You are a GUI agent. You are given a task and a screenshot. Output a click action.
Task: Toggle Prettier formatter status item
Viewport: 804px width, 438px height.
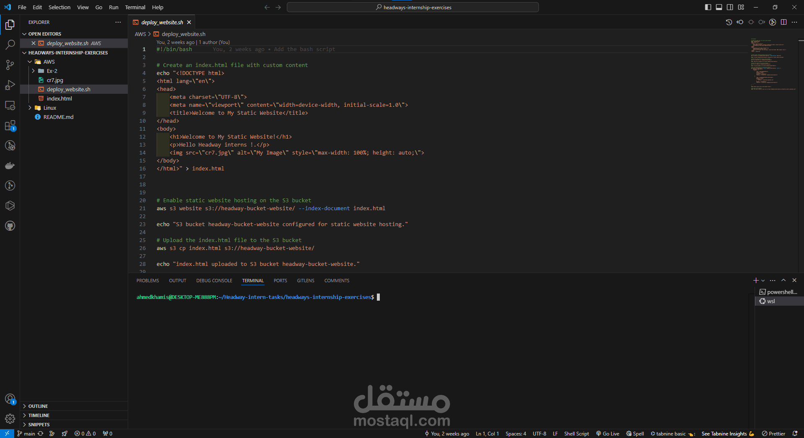(x=773, y=433)
